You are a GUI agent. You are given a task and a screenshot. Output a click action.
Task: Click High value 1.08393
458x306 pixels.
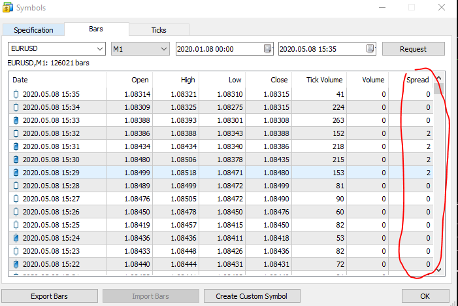tap(184, 120)
